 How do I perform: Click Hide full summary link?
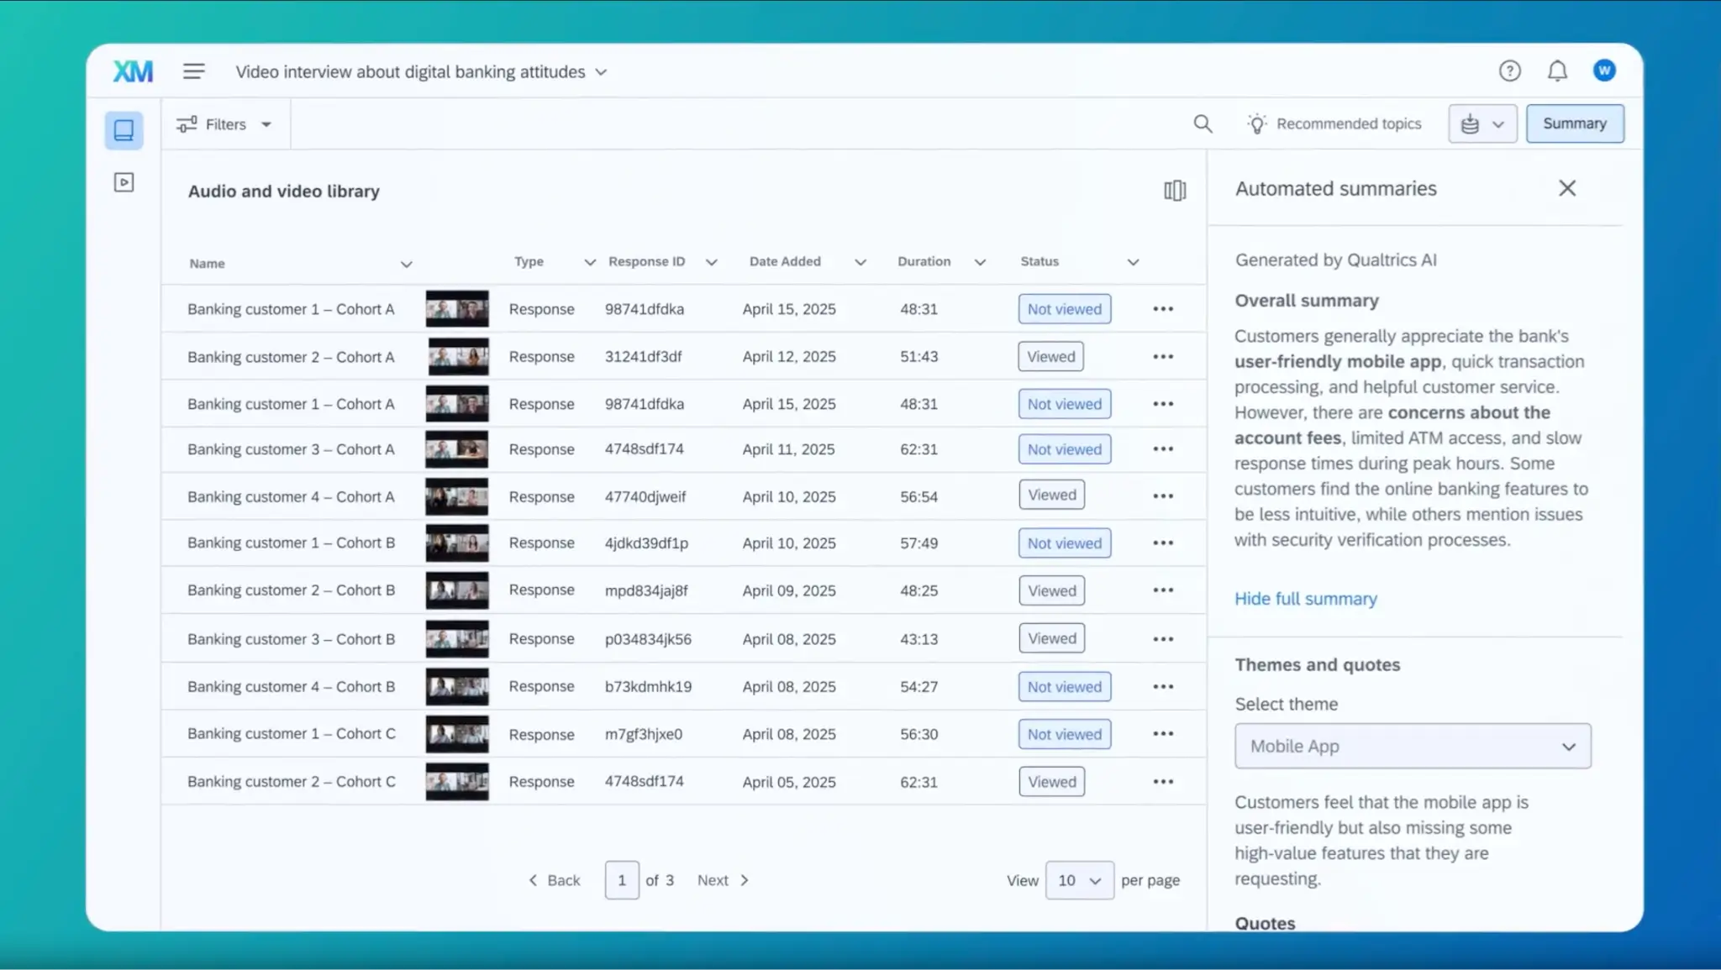click(1305, 599)
